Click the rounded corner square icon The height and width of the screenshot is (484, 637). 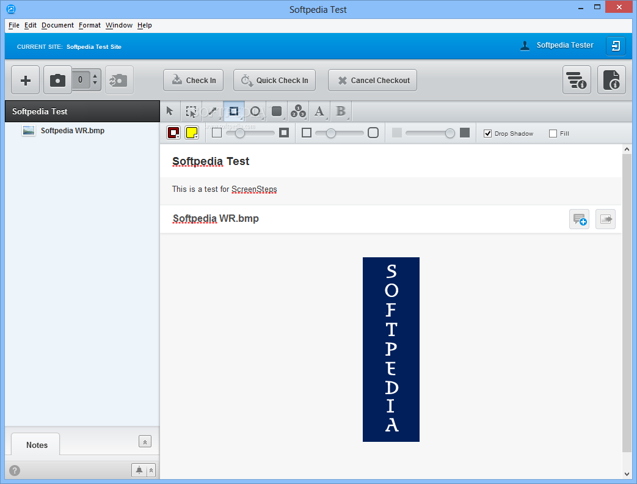pyautogui.click(x=373, y=133)
